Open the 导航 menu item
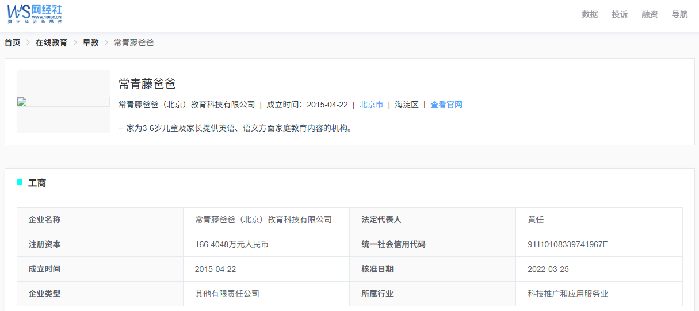 click(x=679, y=14)
